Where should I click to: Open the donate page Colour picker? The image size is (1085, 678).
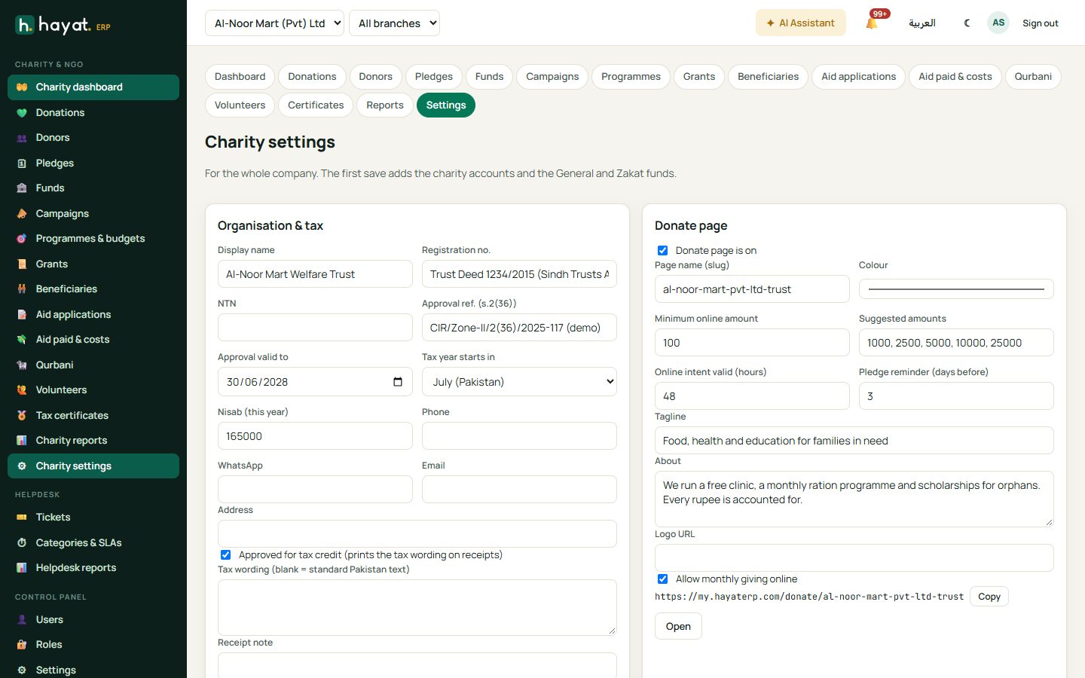[x=956, y=289]
